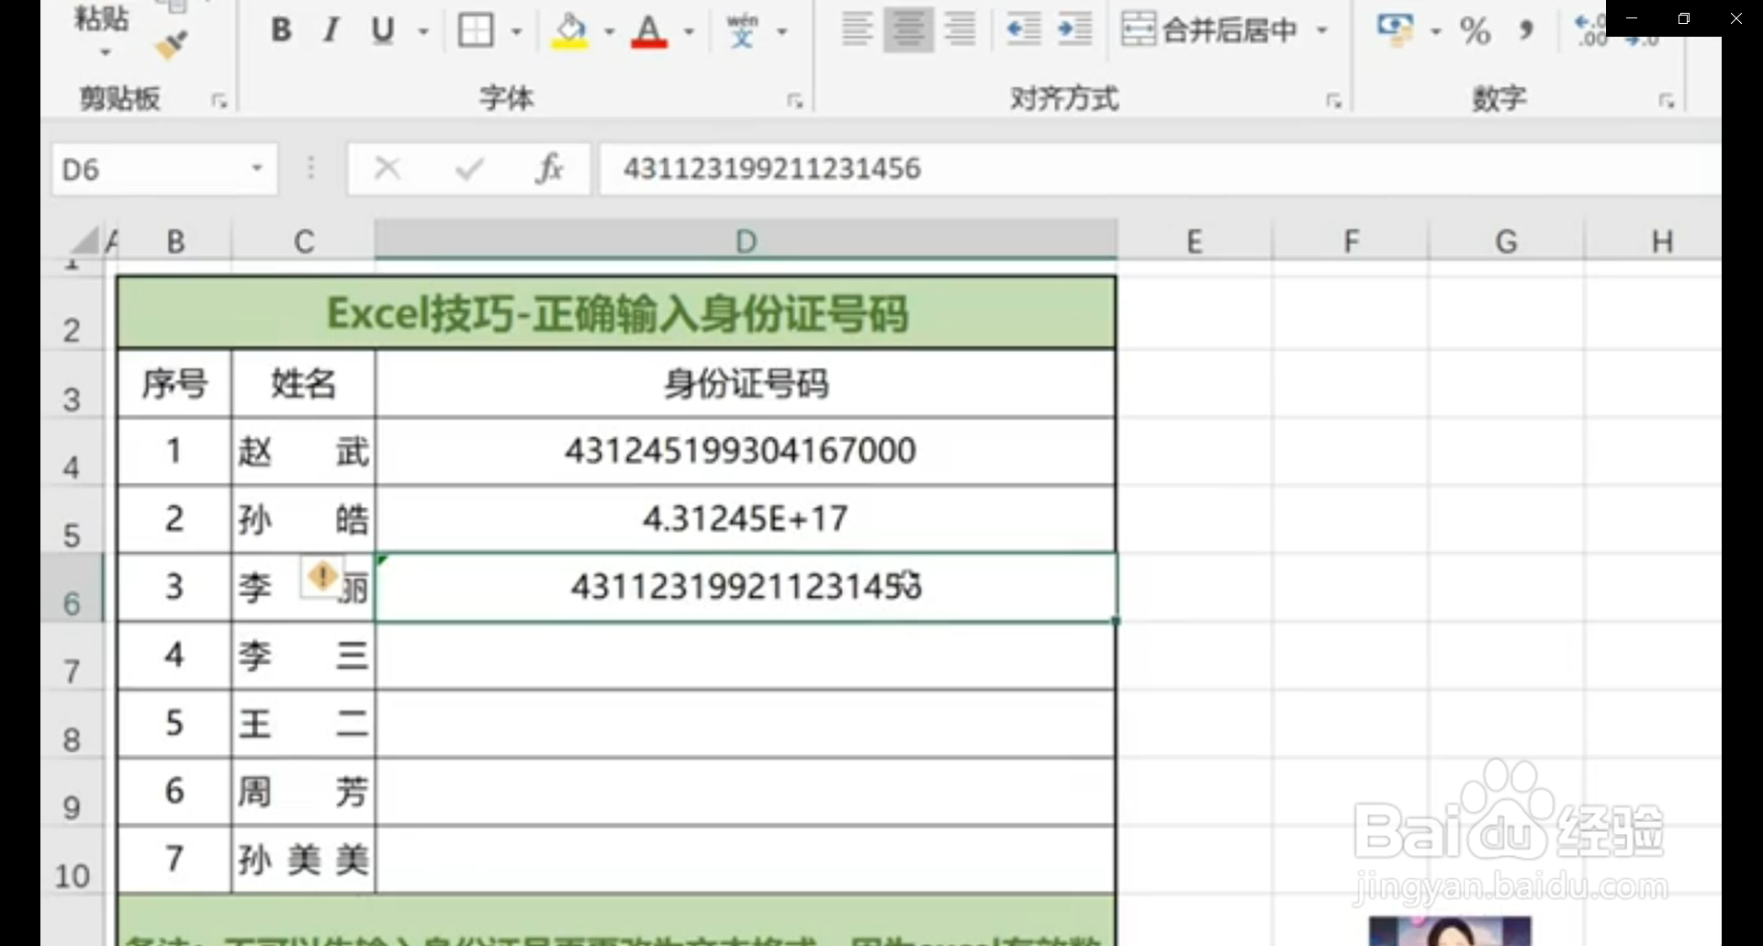Select header cell 身份证号码
Screen dimensions: 1763x946
click(x=745, y=383)
